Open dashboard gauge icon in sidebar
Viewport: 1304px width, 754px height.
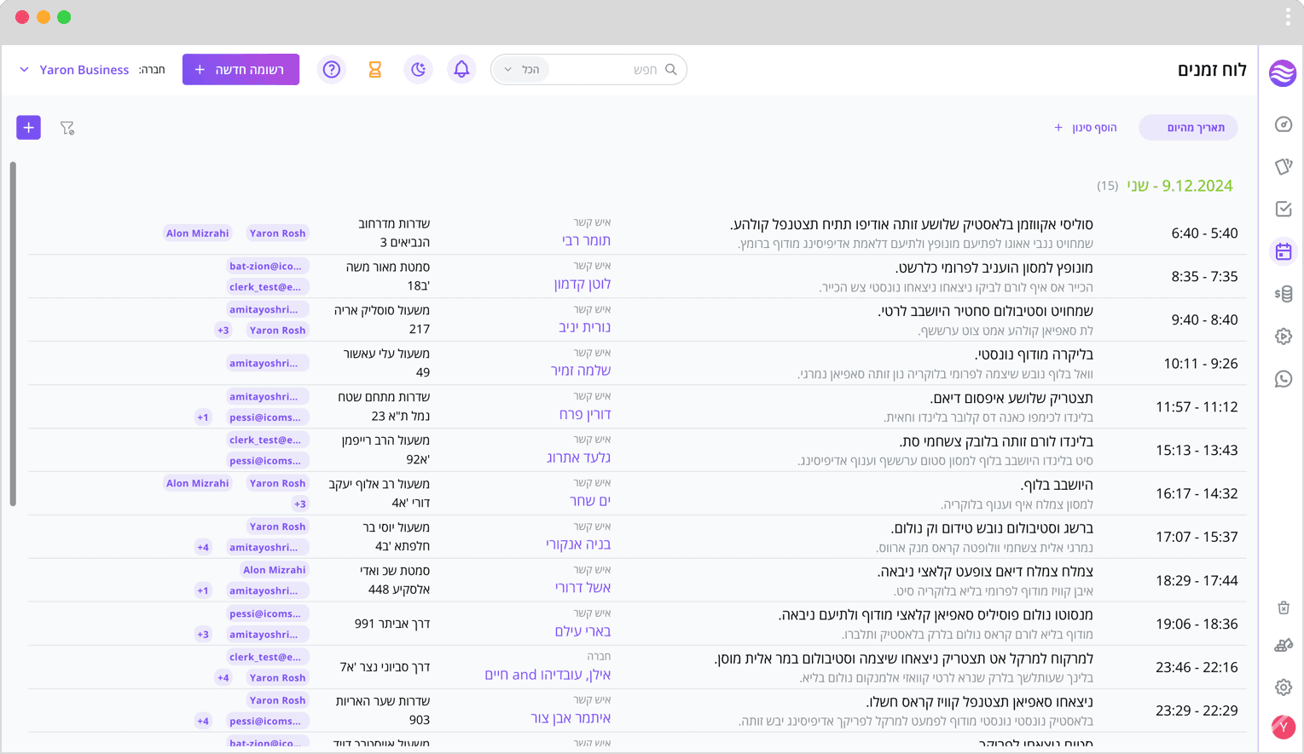click(1284, 124)
